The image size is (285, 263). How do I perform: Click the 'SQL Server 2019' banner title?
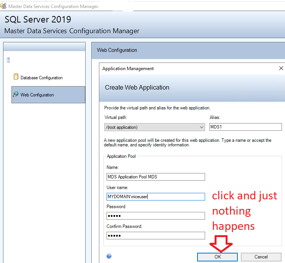point(38,19)
